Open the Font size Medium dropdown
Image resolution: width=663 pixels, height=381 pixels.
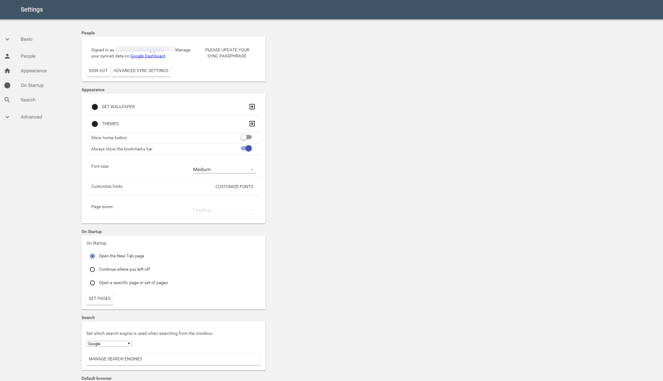click(224, 170)
